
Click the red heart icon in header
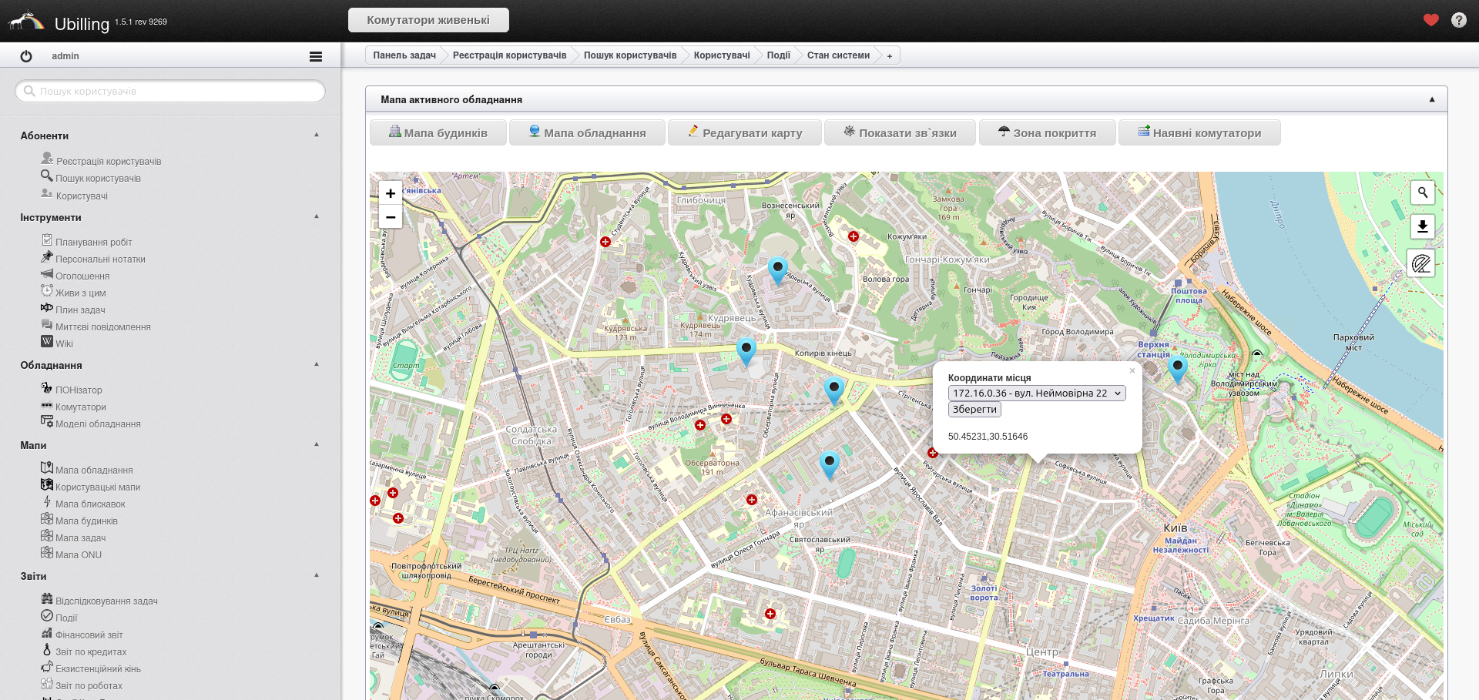point(1430,20)
